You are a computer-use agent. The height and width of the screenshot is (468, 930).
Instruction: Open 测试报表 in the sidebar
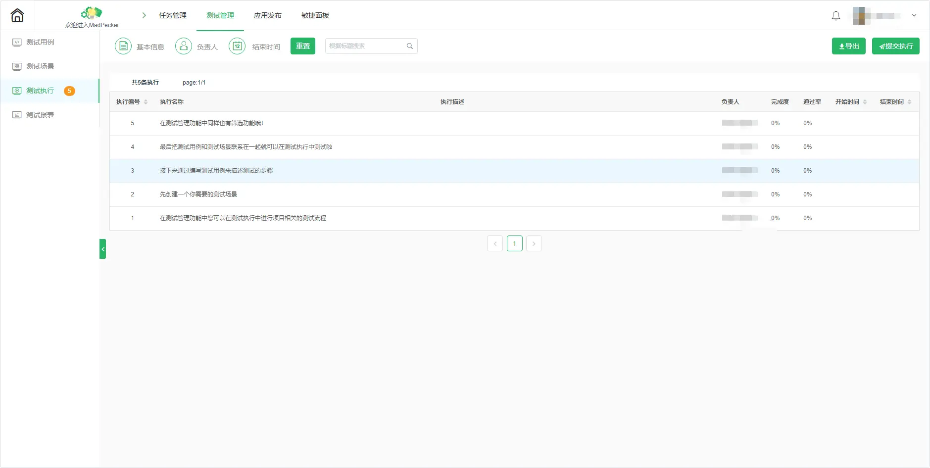click(40, 115)
